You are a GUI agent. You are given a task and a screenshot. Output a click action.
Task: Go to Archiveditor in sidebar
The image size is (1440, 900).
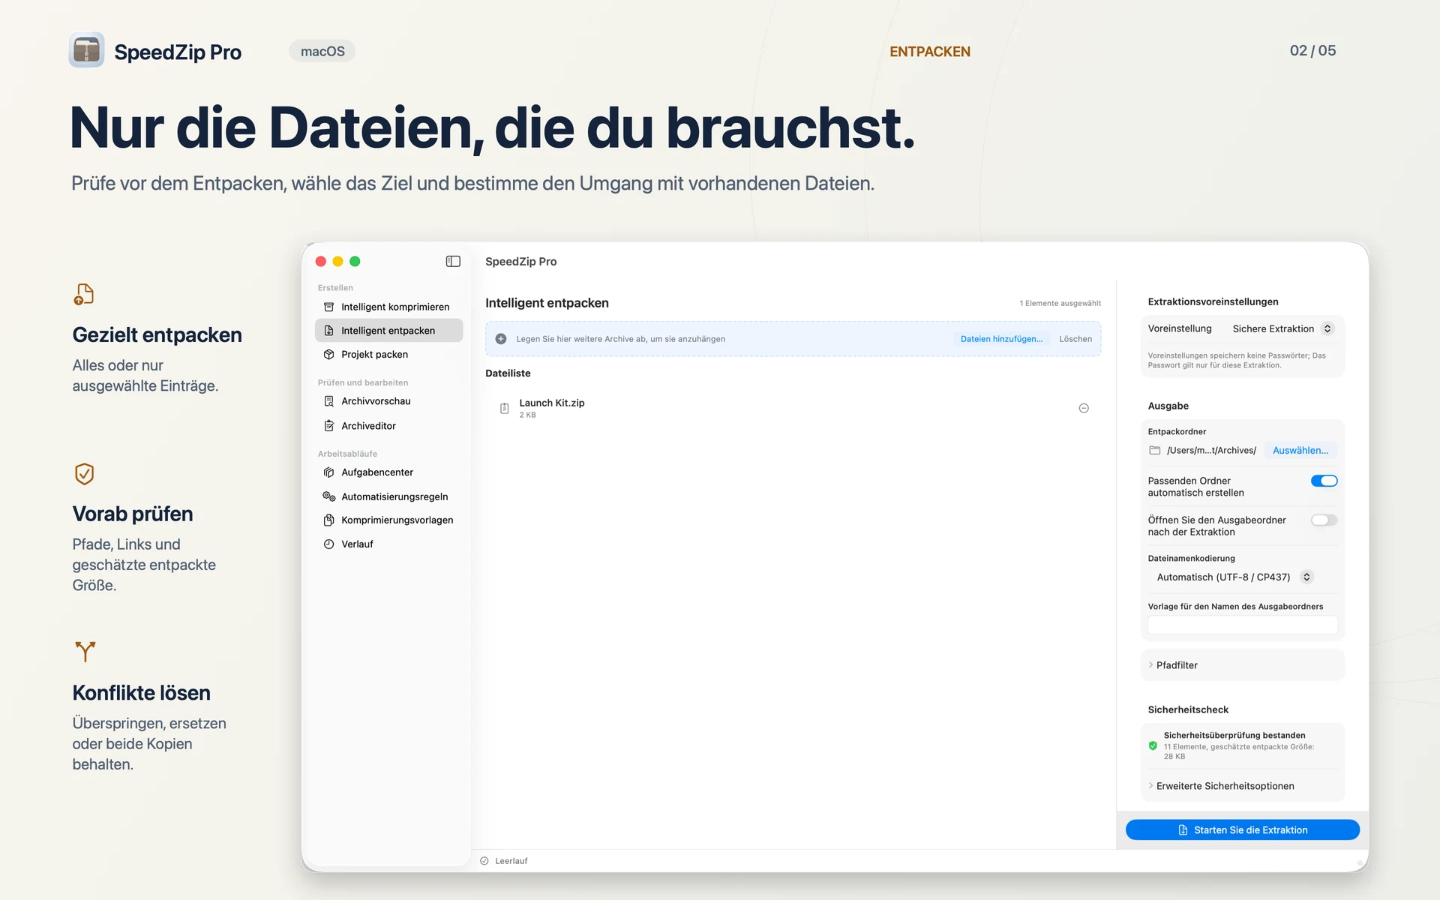coord(388,426)
